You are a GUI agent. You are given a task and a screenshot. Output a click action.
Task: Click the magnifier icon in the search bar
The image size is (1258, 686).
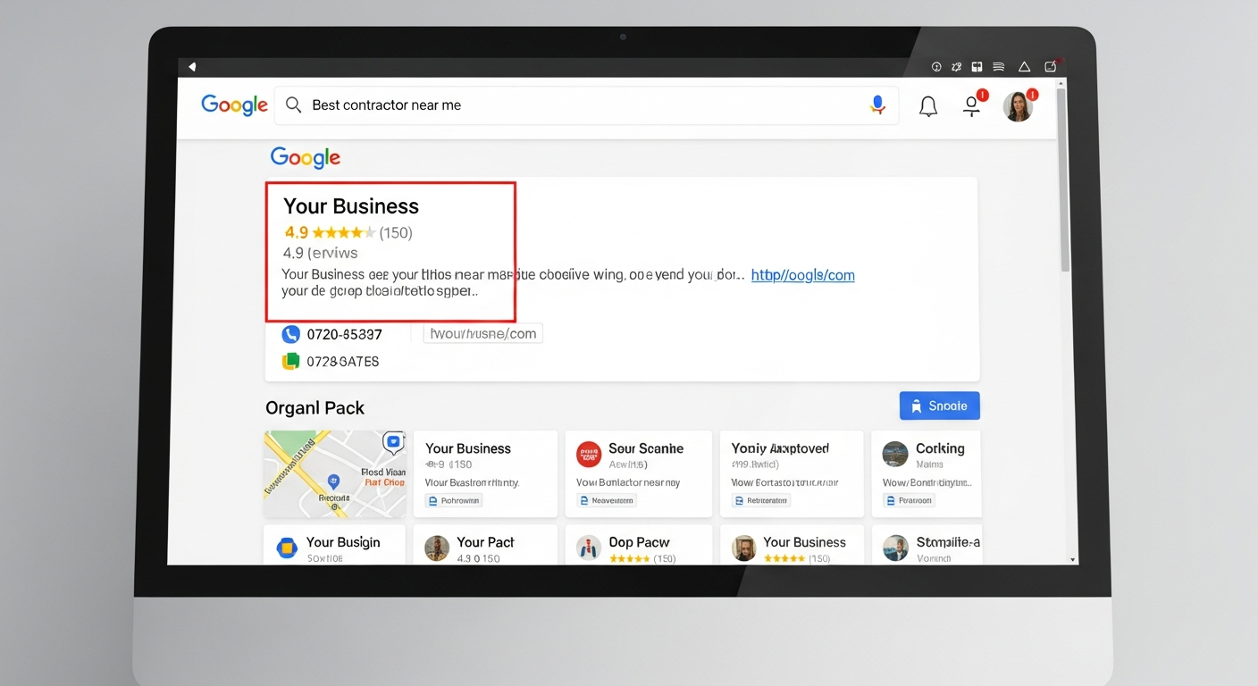293,105
